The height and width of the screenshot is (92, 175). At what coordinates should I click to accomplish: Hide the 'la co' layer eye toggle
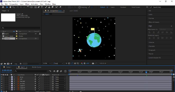click(x=1, y=77)
